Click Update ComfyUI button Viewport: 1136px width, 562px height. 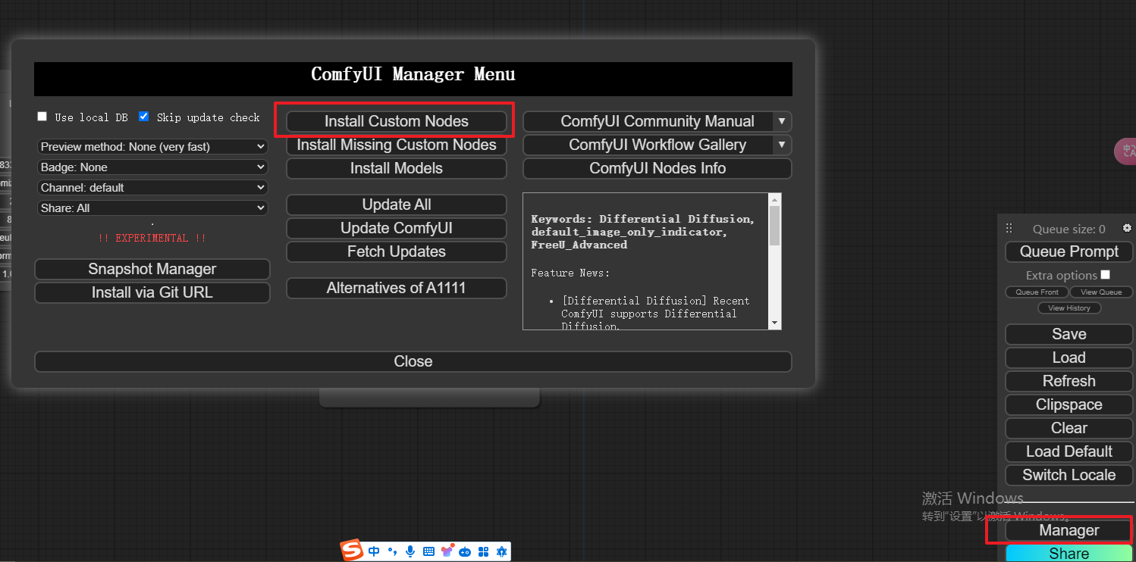click(397, 228)
